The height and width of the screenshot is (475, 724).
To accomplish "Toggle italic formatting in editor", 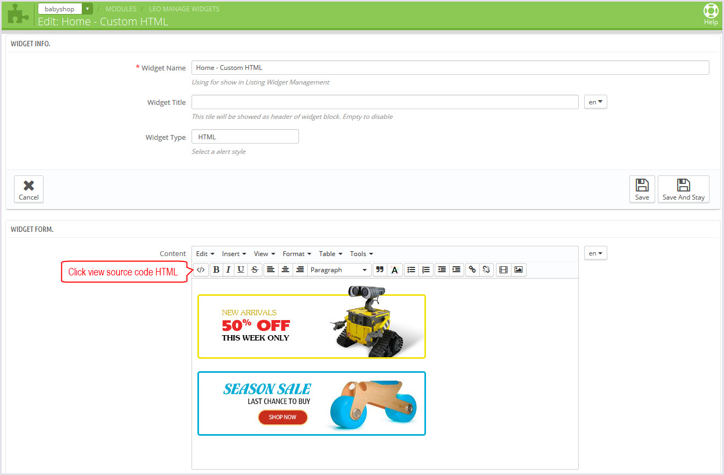I will tap(228, 270).
